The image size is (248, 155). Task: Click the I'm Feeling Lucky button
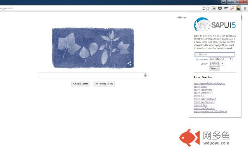point(104,84)
